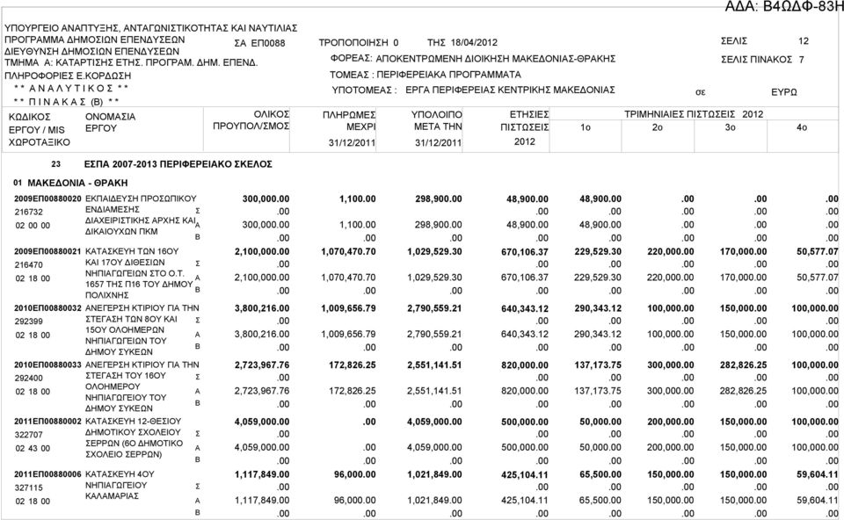Click project code '2011ΕΠ00880002'
Screen dimensions: 844x520
point(47,422)
